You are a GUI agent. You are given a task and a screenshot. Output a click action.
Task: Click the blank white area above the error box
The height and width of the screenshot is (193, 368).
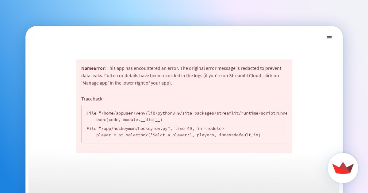point(184,49)
